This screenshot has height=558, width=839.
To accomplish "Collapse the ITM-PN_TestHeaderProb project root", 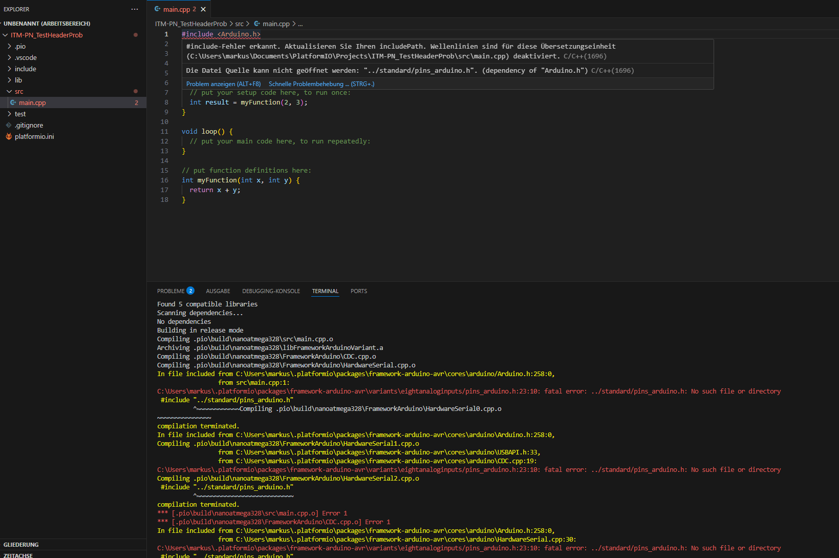I will point(5,35).
